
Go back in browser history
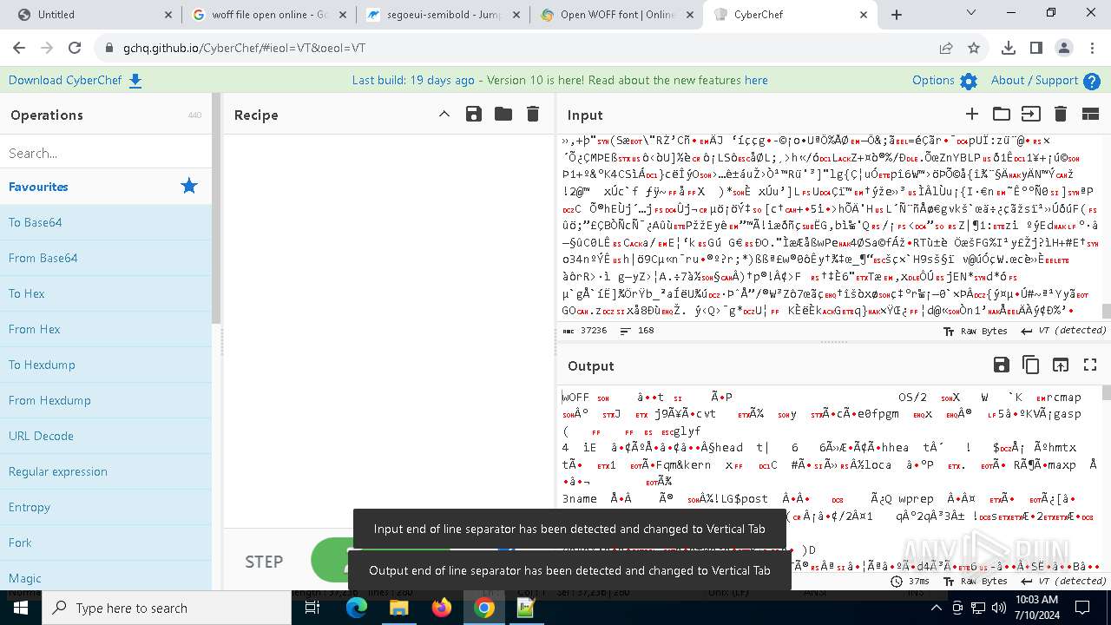point(19,49)
